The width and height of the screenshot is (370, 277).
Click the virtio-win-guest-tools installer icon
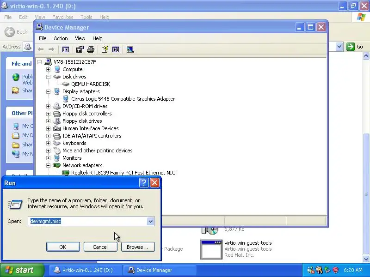[x=211, y=249]
